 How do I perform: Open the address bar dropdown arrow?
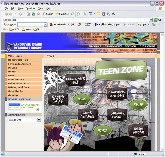(151, 20)
